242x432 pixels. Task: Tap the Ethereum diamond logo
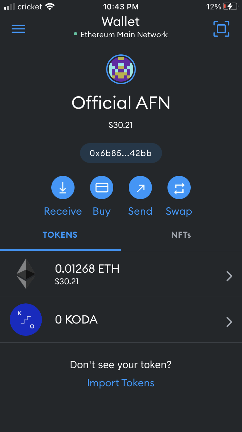click(x=26, y=274)
